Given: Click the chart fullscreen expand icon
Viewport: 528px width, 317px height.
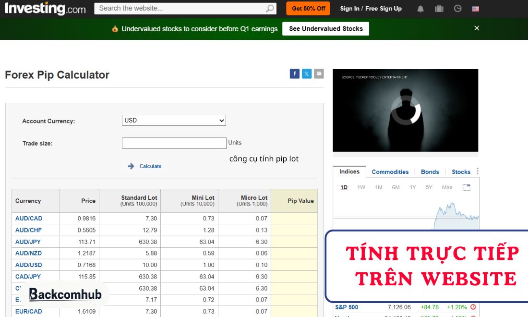Looking at the screenshot, I should [467, 187].
